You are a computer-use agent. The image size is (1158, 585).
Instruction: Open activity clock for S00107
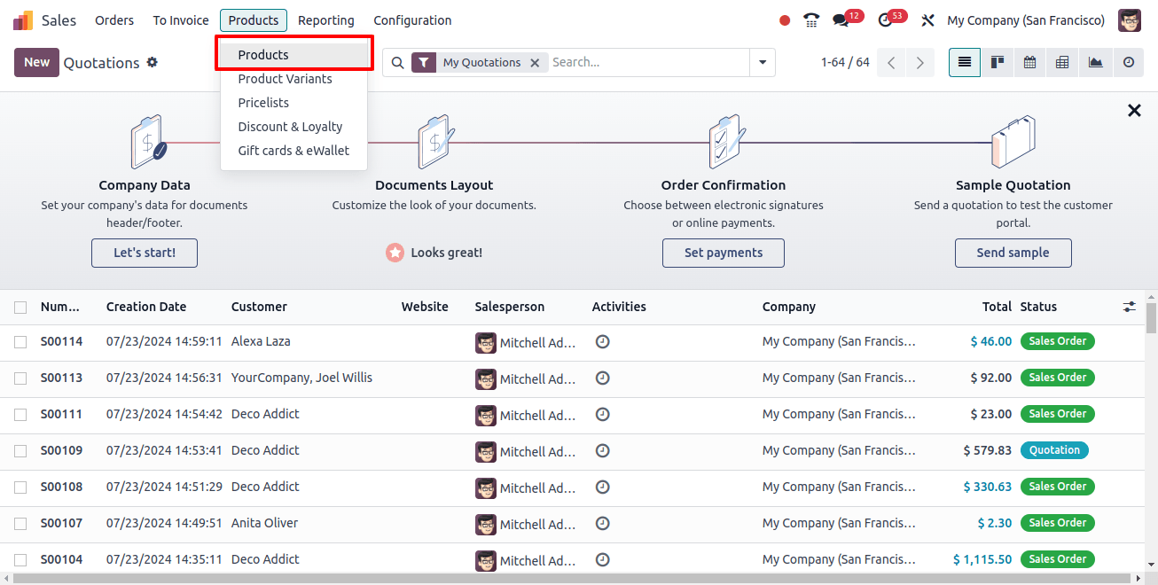click(x=602, y=523)
